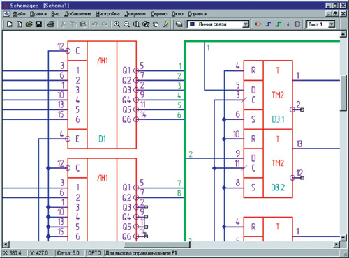Click the horizontal scrollbar thumb
The height and width of the screenshot is (258, 349).
coord(157,245)
